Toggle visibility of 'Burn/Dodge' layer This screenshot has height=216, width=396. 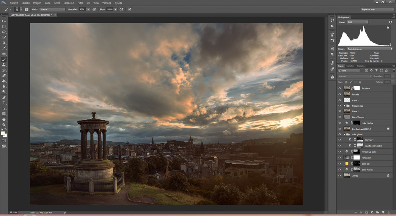[x=340, y=117]
